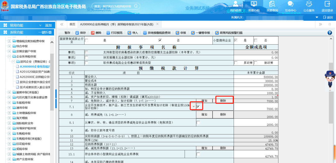This screenshot has height=163, width=336.
Task: Click the tab bar scroll-left double chevron
Action: point(62,24)
